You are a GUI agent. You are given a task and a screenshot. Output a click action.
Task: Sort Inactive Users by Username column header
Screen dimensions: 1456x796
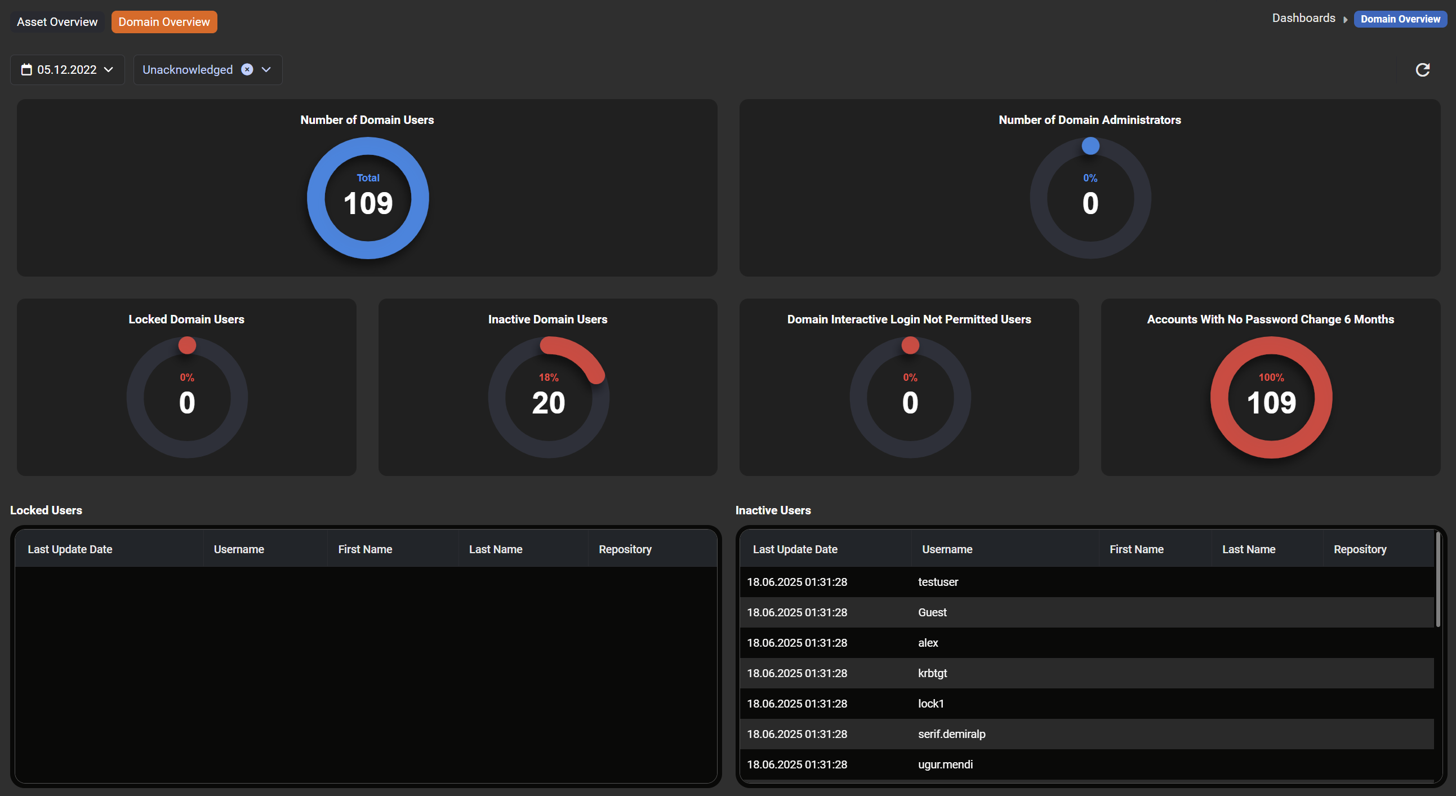coord(947,549)
